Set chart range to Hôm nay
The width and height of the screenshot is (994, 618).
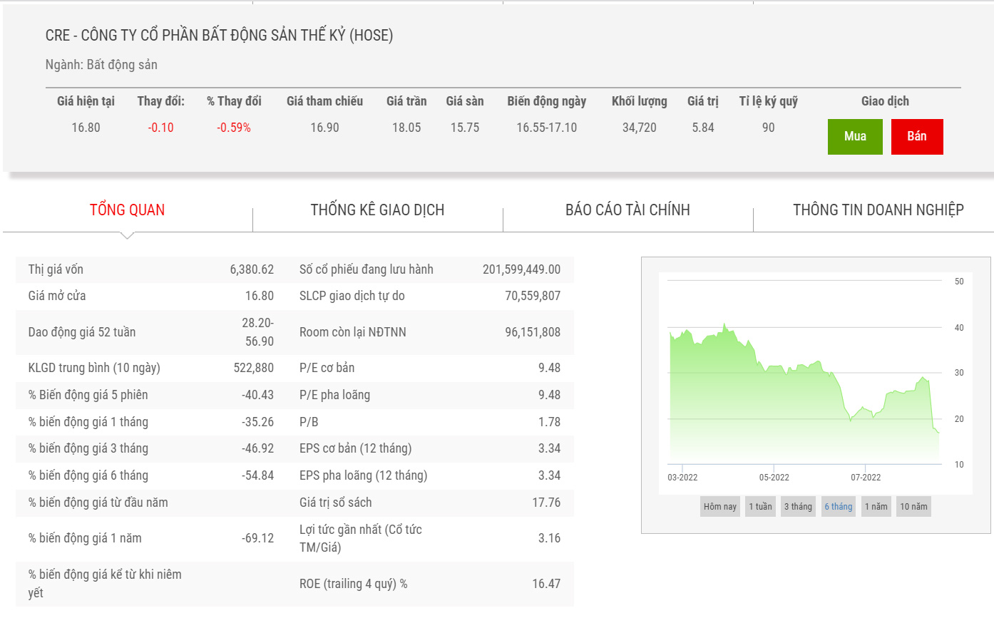(x=719, y=507)
